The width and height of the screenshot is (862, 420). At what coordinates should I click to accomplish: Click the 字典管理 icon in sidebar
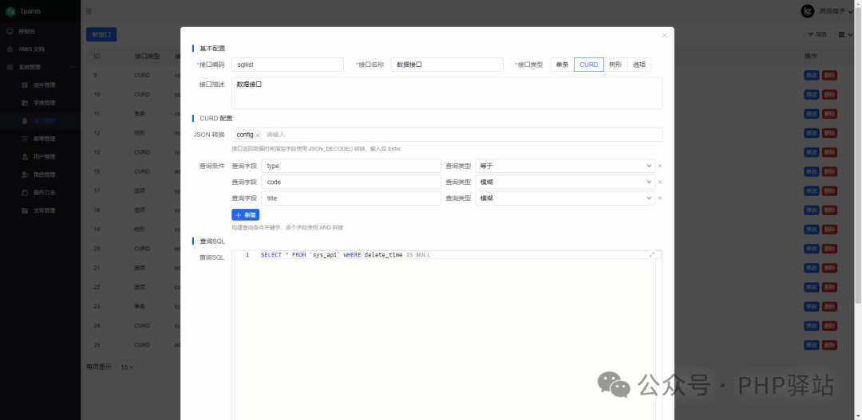click(24, 104)
